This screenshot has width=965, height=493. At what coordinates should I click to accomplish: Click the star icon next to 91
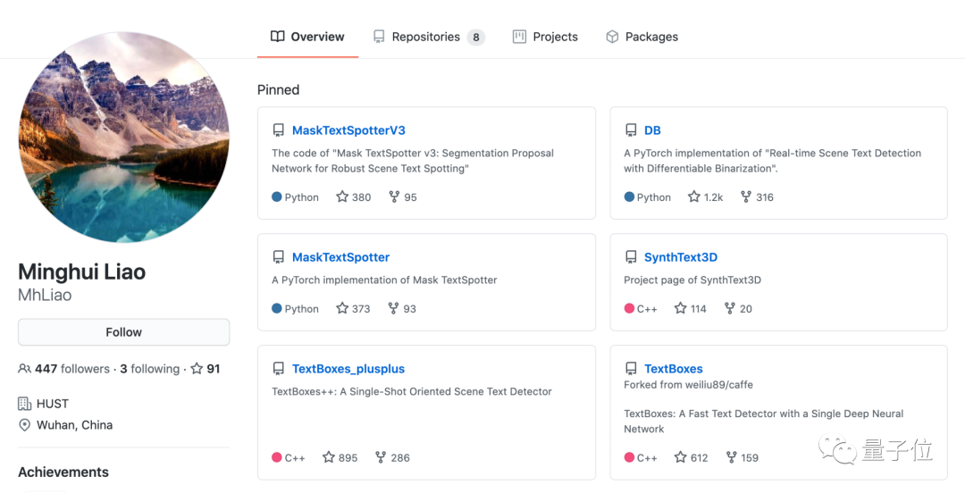[x=197, y=369]
